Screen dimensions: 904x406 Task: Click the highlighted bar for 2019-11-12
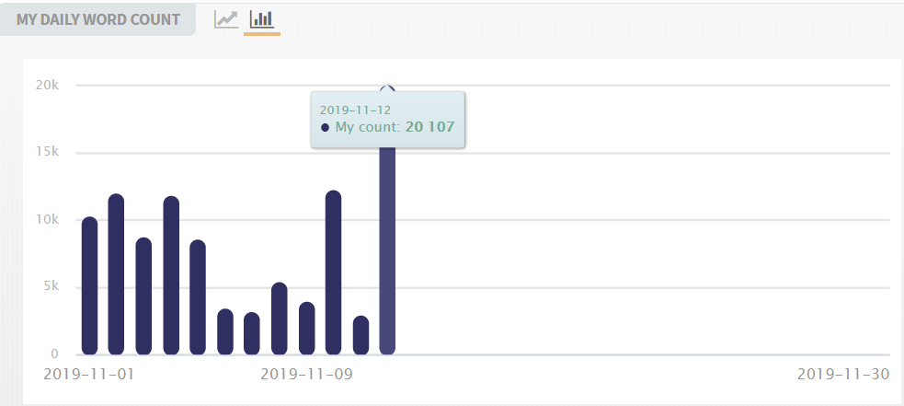(x=387, y=249)
